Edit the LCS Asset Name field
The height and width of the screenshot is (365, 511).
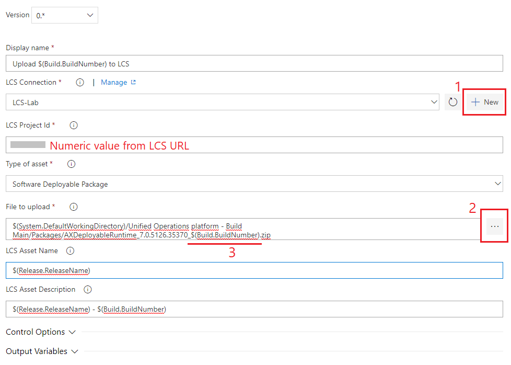click(x=254, y=270)
